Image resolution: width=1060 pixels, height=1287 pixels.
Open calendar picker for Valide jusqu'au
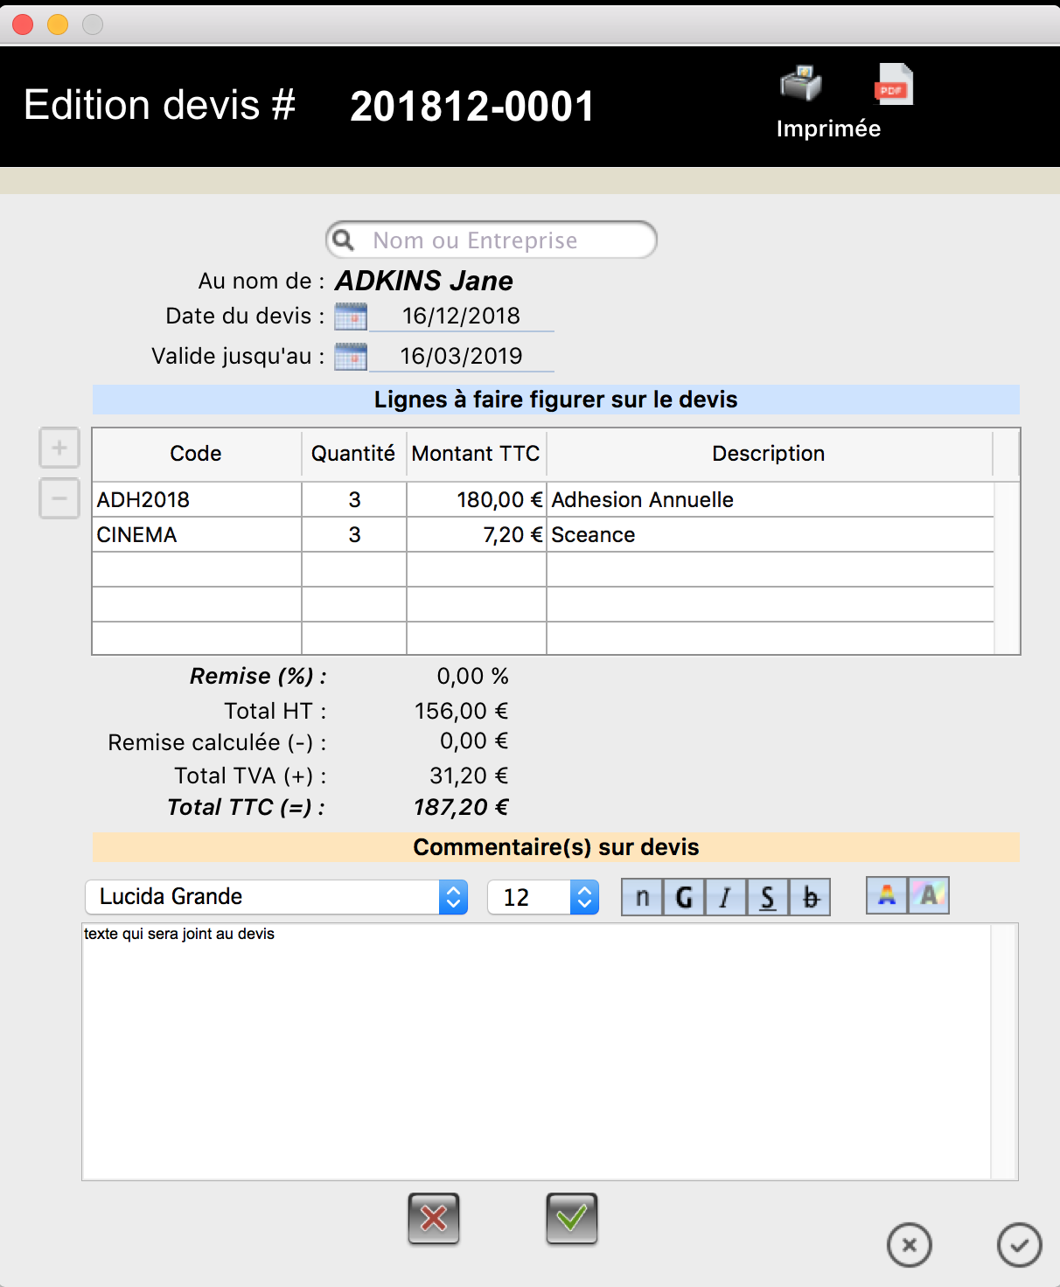[351, 357]
